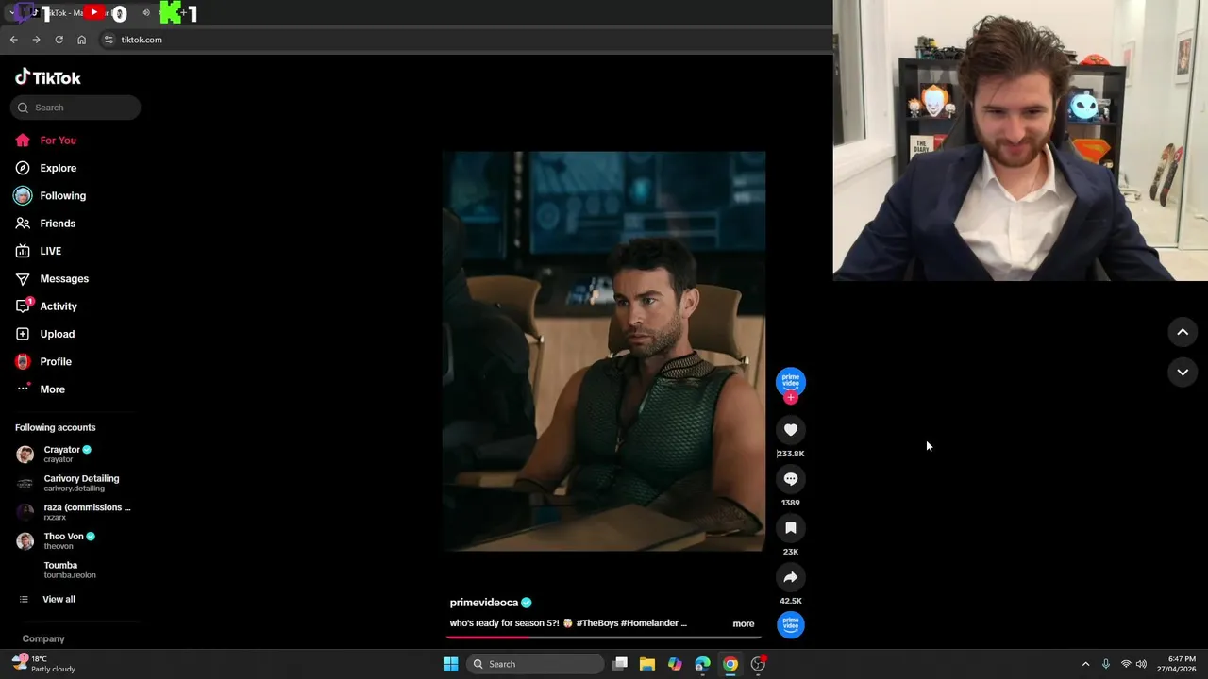Click the Upload plus icon

pyautogui.click(x=23, y=334)
